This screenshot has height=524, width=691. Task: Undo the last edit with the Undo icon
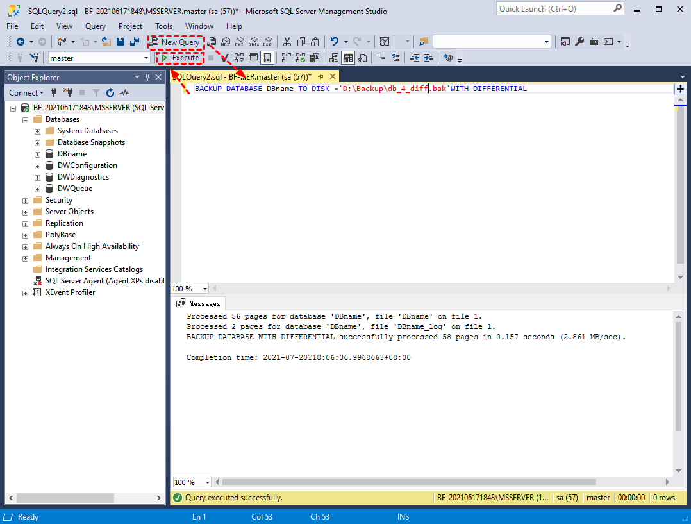(335, 42)
